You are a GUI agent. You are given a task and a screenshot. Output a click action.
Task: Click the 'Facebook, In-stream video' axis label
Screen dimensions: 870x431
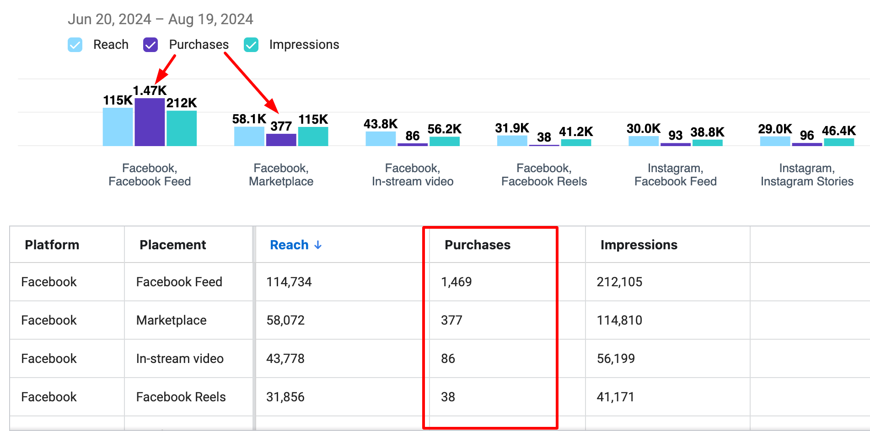coord(413,175)
